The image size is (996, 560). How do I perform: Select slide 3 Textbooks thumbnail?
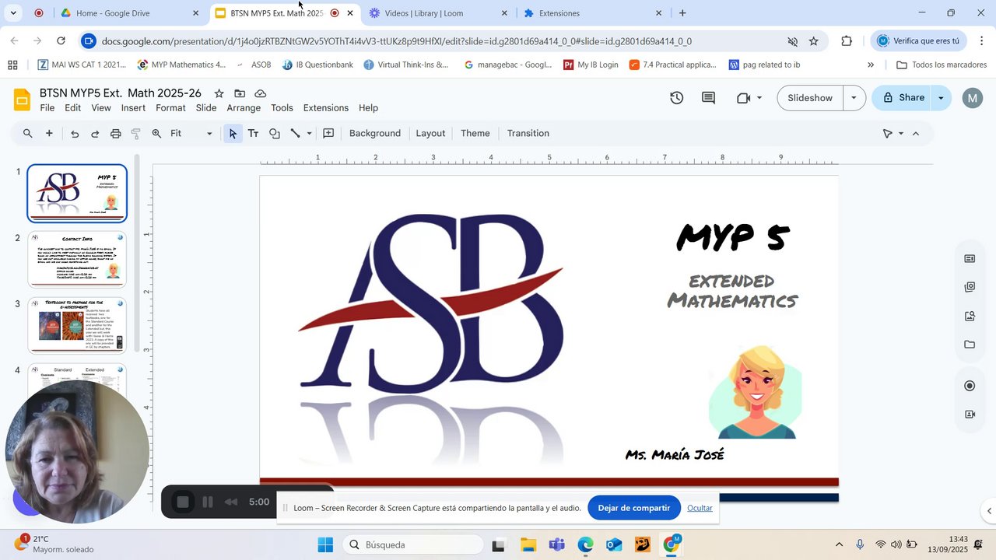(77, 325)
